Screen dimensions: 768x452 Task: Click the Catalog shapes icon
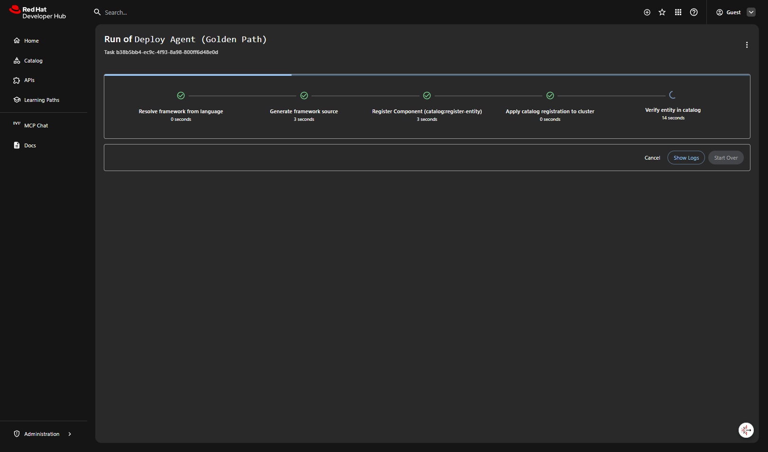17,61
